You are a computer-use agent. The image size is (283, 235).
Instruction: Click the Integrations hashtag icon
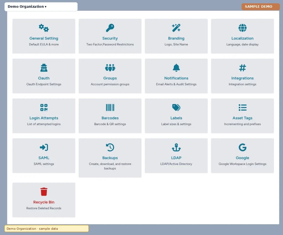[x=242, y=68]
